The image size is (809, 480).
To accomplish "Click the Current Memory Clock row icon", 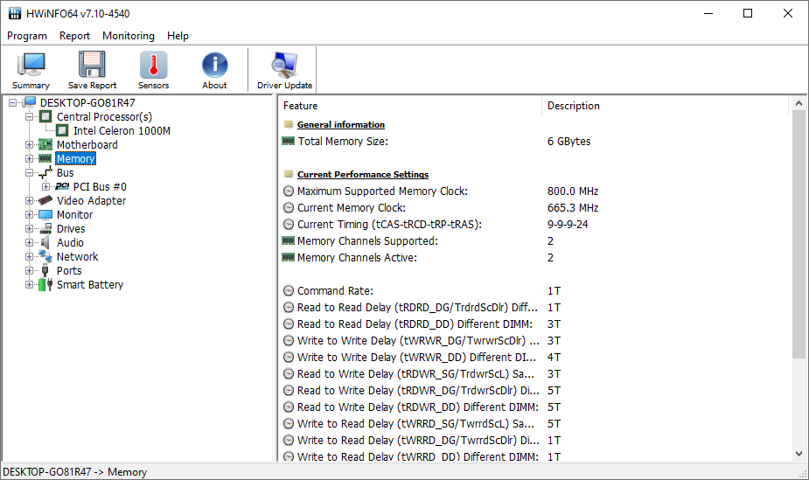I will point(289,208).
